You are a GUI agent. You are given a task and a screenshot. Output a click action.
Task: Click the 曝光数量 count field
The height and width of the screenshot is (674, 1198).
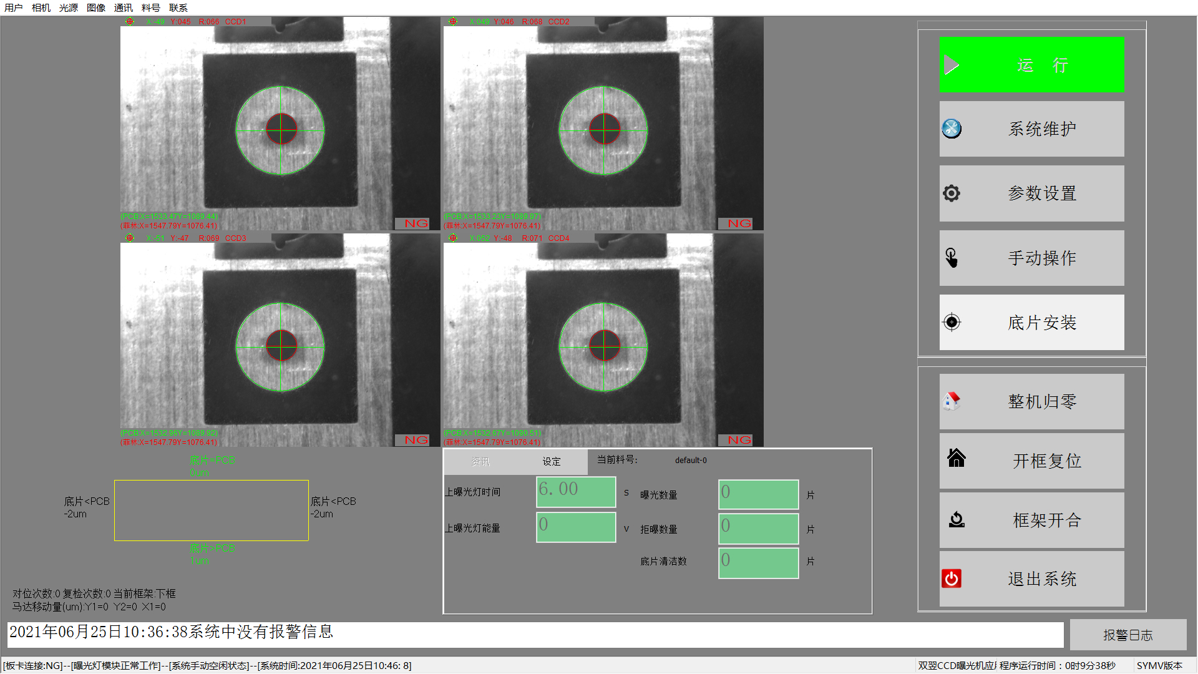[758, 494]
